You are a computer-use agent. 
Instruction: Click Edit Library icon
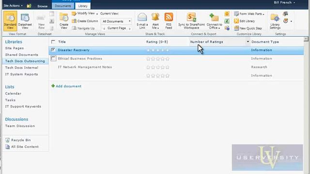[236, 21]
